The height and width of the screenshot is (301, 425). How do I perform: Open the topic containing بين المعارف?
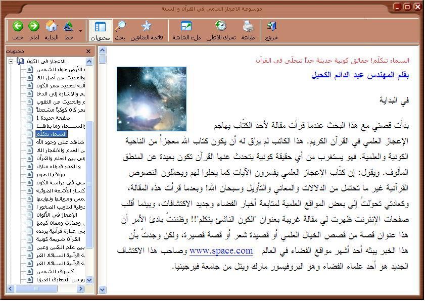coord(61,280)
